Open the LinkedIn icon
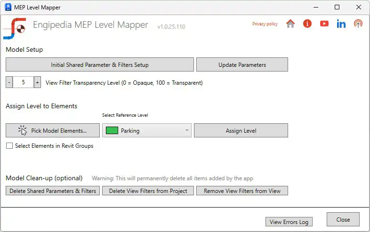Screen dimensions: 370x232 pyautogui.click(x=341, y=24)
